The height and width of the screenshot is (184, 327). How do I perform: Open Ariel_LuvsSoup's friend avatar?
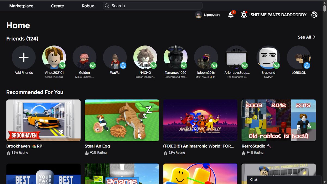pos(236,57)
